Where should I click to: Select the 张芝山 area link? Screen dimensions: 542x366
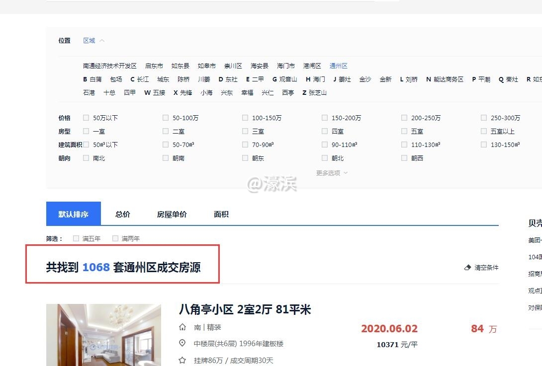point(318,92)
